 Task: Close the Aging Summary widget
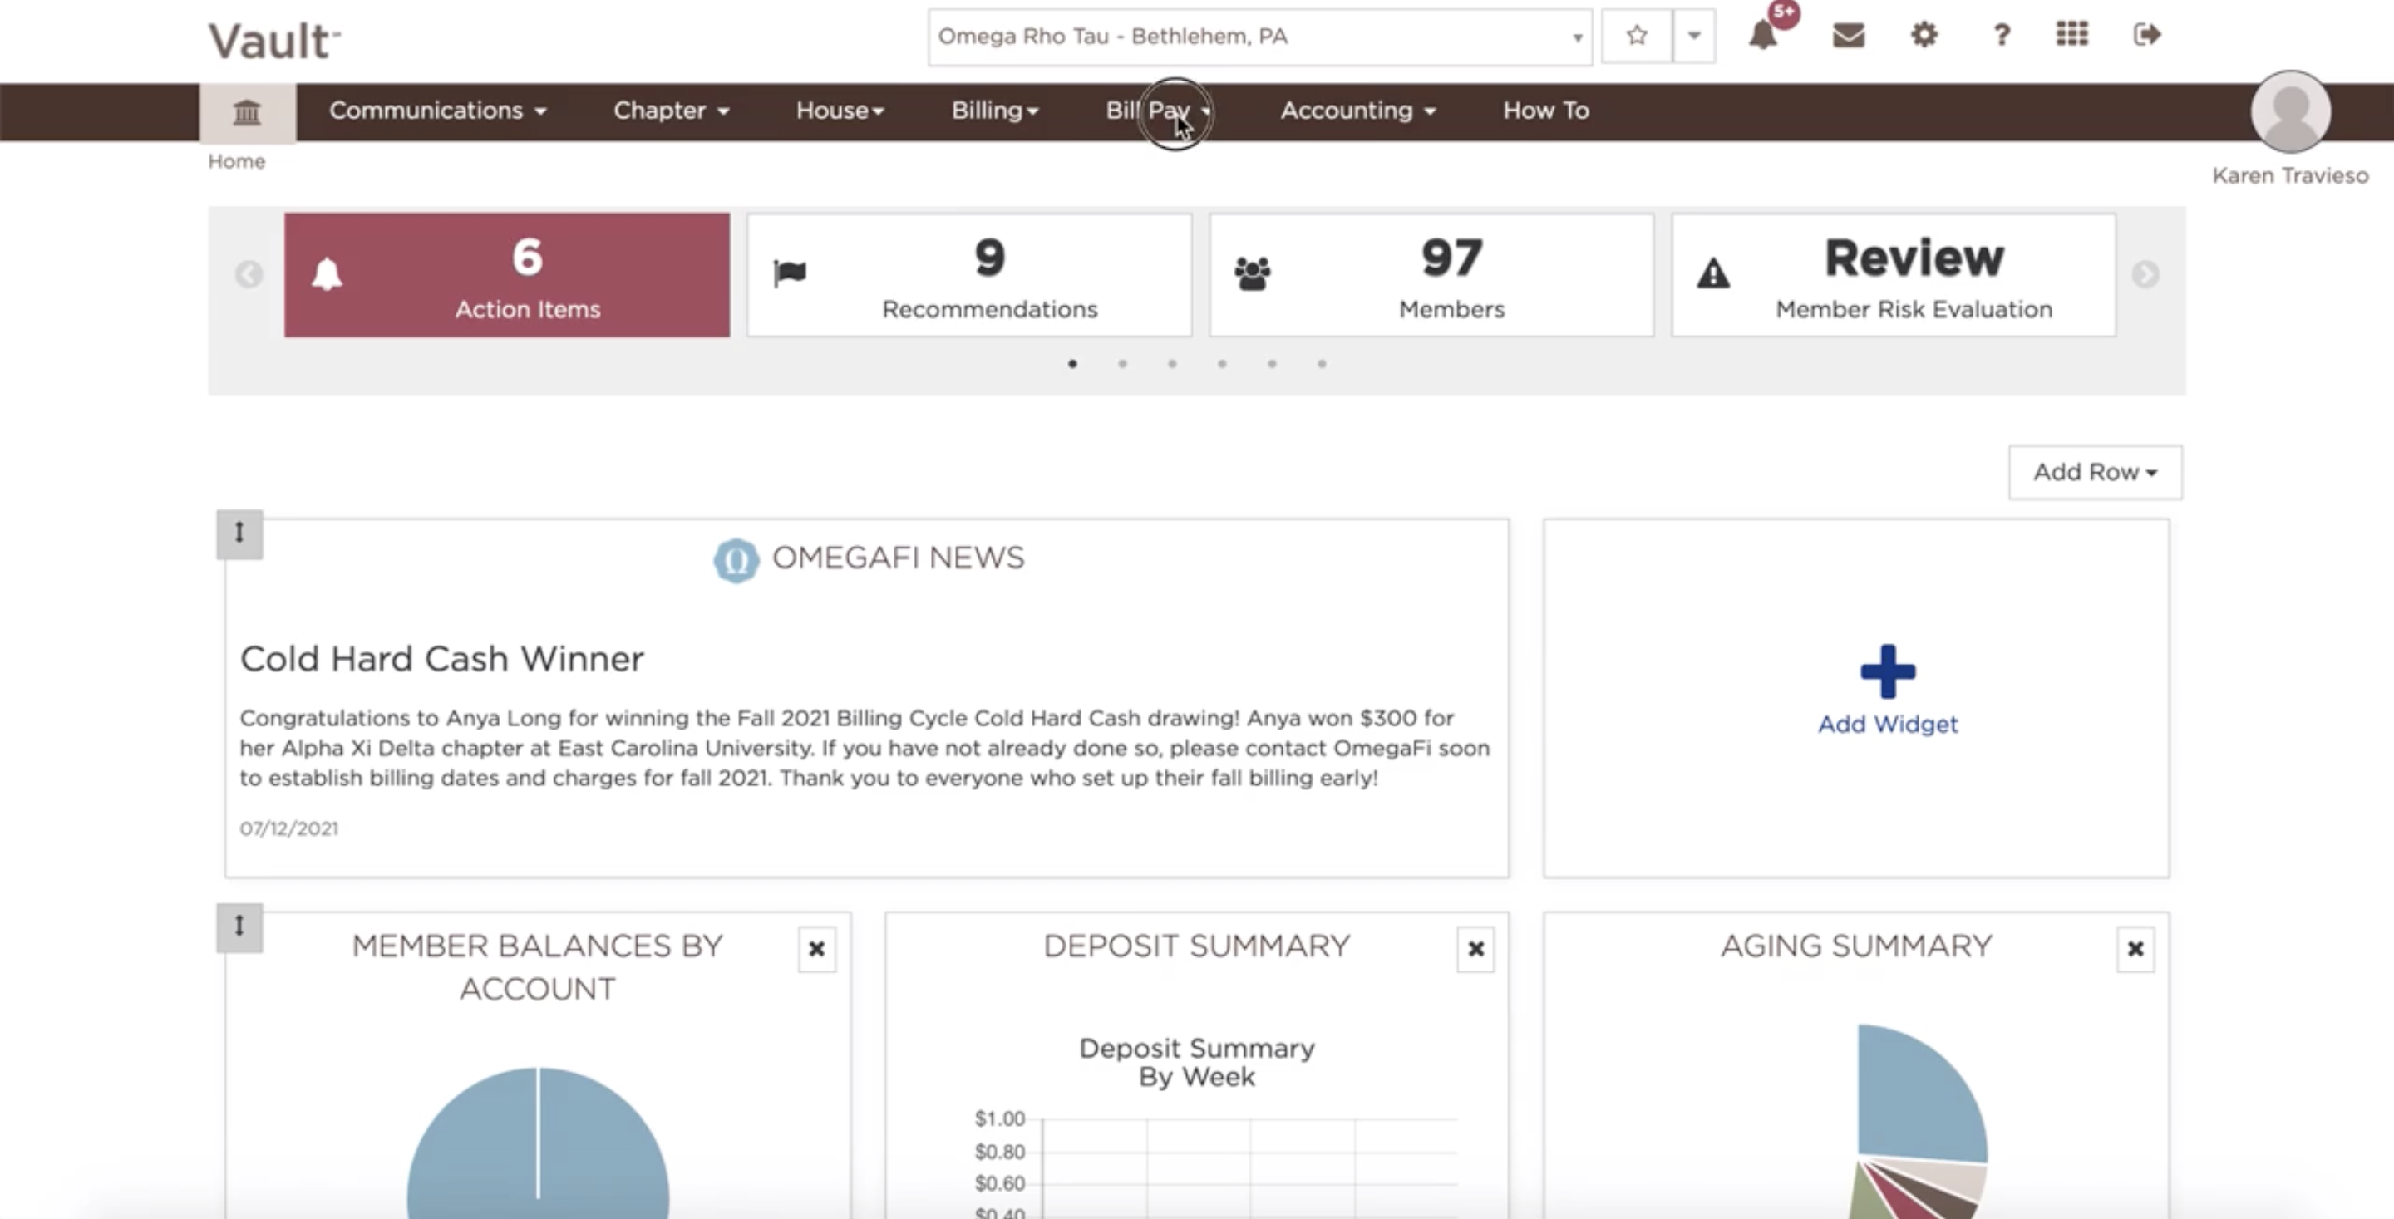pyautogui.click(x=2135, y=949)
